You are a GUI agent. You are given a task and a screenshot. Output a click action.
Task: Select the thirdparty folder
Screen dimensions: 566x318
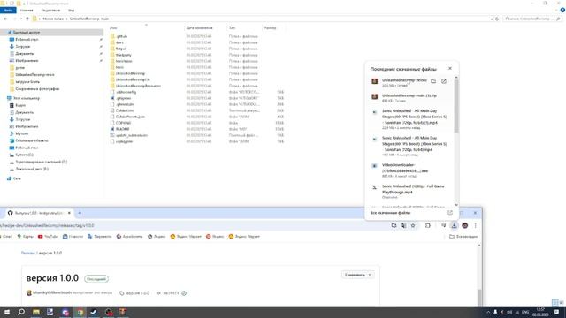(124, 55)
